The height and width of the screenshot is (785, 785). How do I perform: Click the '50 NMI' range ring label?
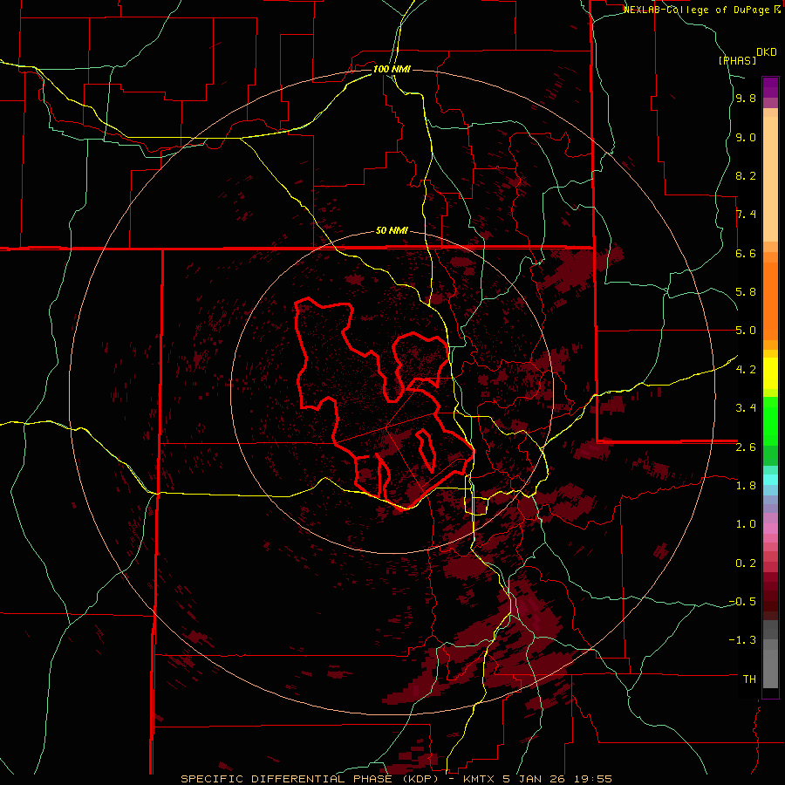click(x=392, y=231)
